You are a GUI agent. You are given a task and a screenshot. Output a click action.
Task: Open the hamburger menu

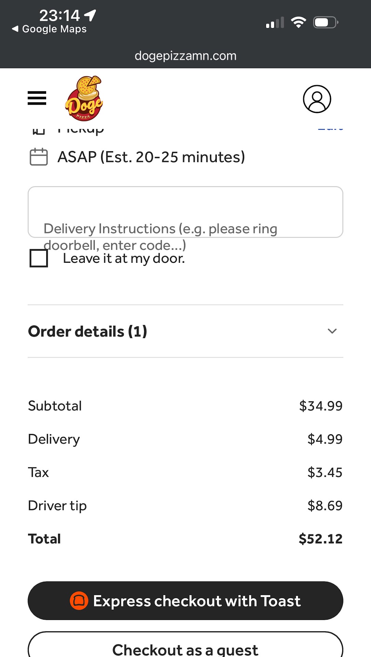(37, 98)
